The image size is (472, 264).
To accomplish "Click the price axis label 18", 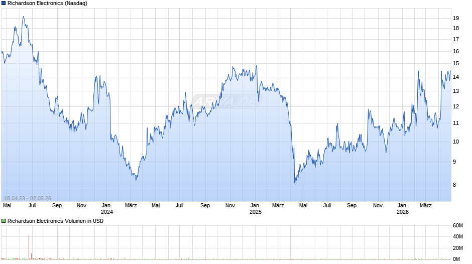I will pos(456,28).
